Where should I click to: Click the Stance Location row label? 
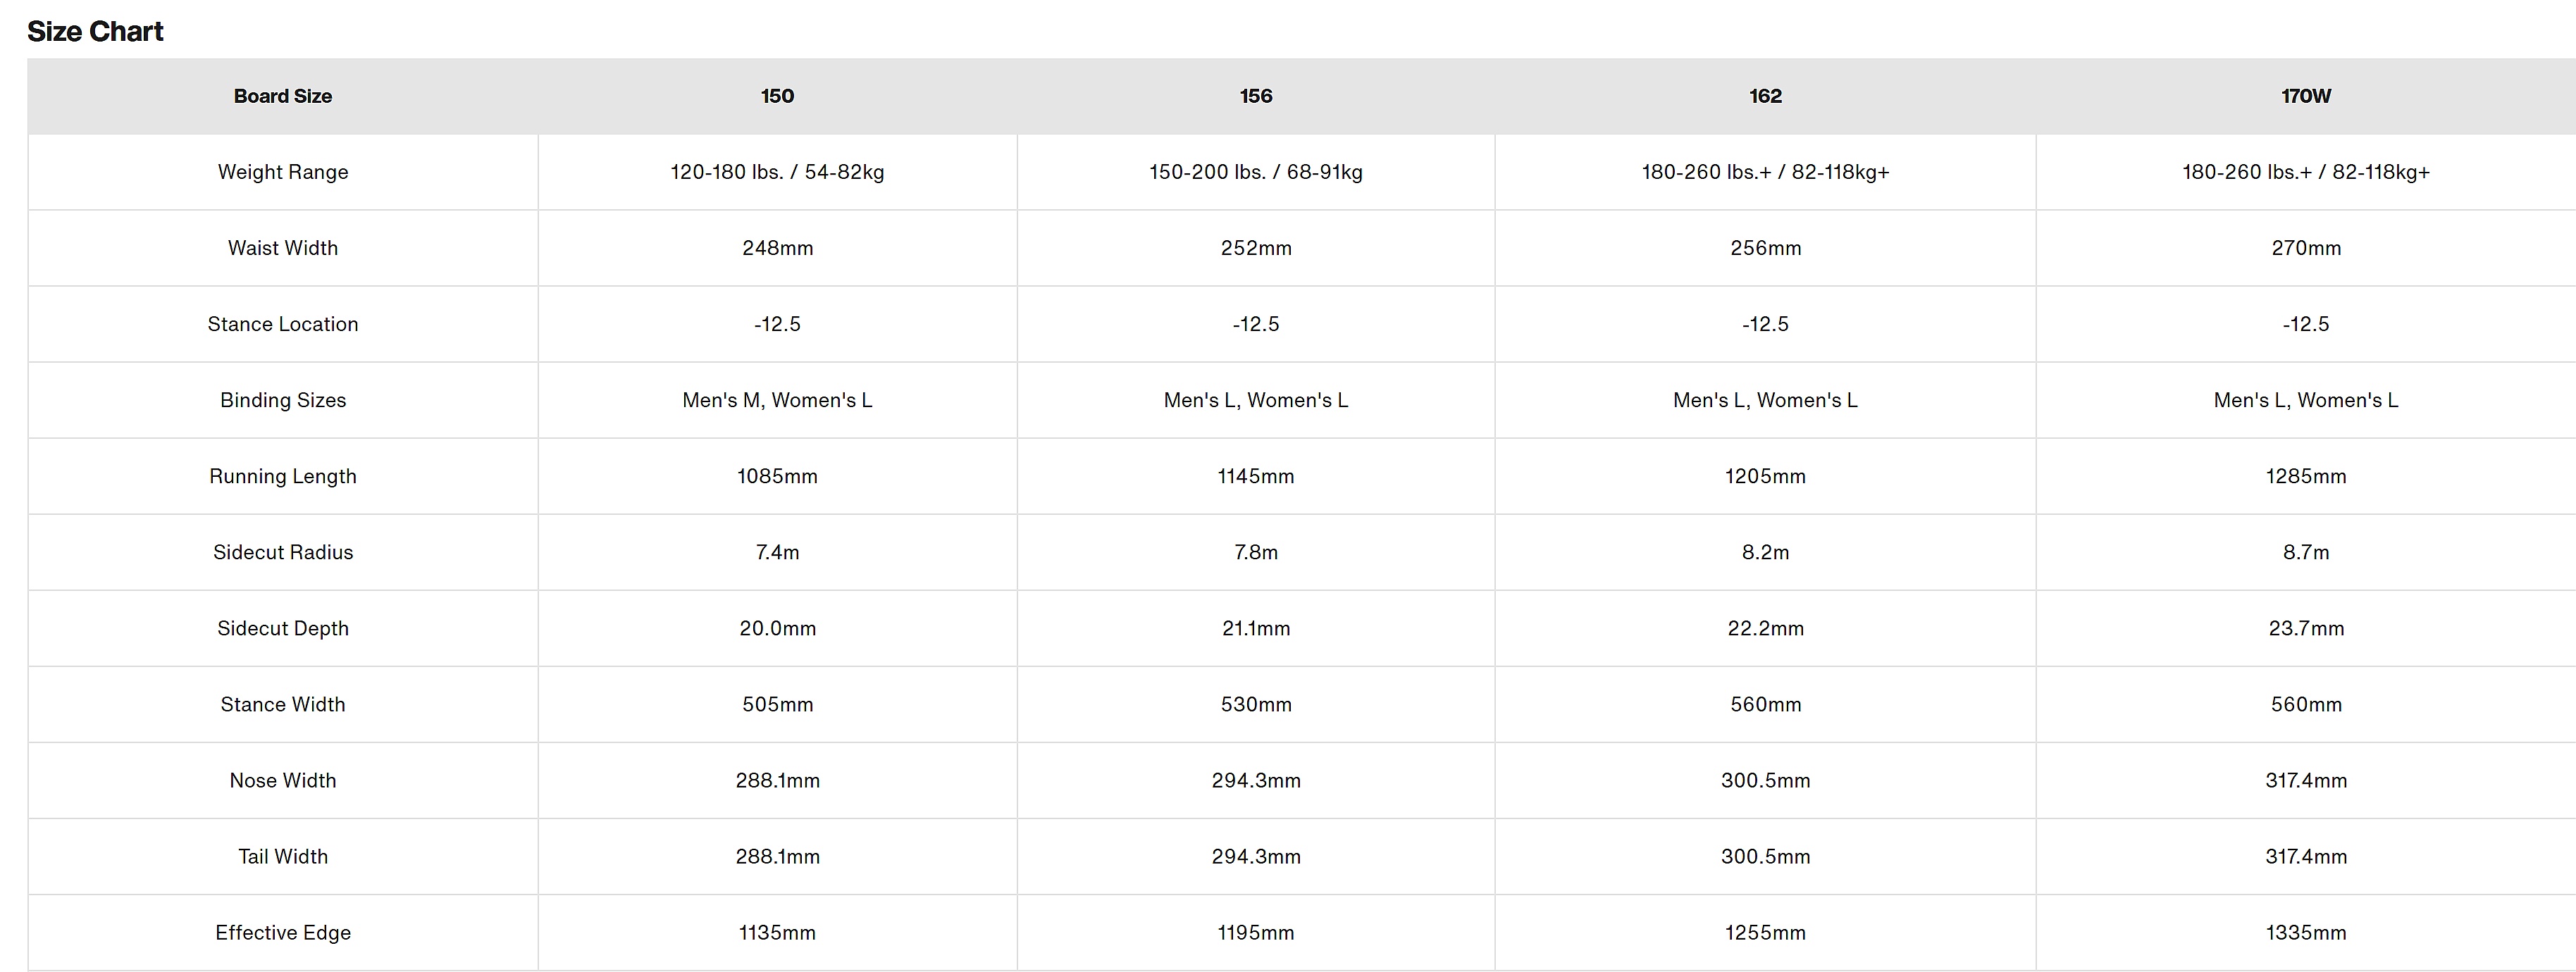[x=283, y=324]
